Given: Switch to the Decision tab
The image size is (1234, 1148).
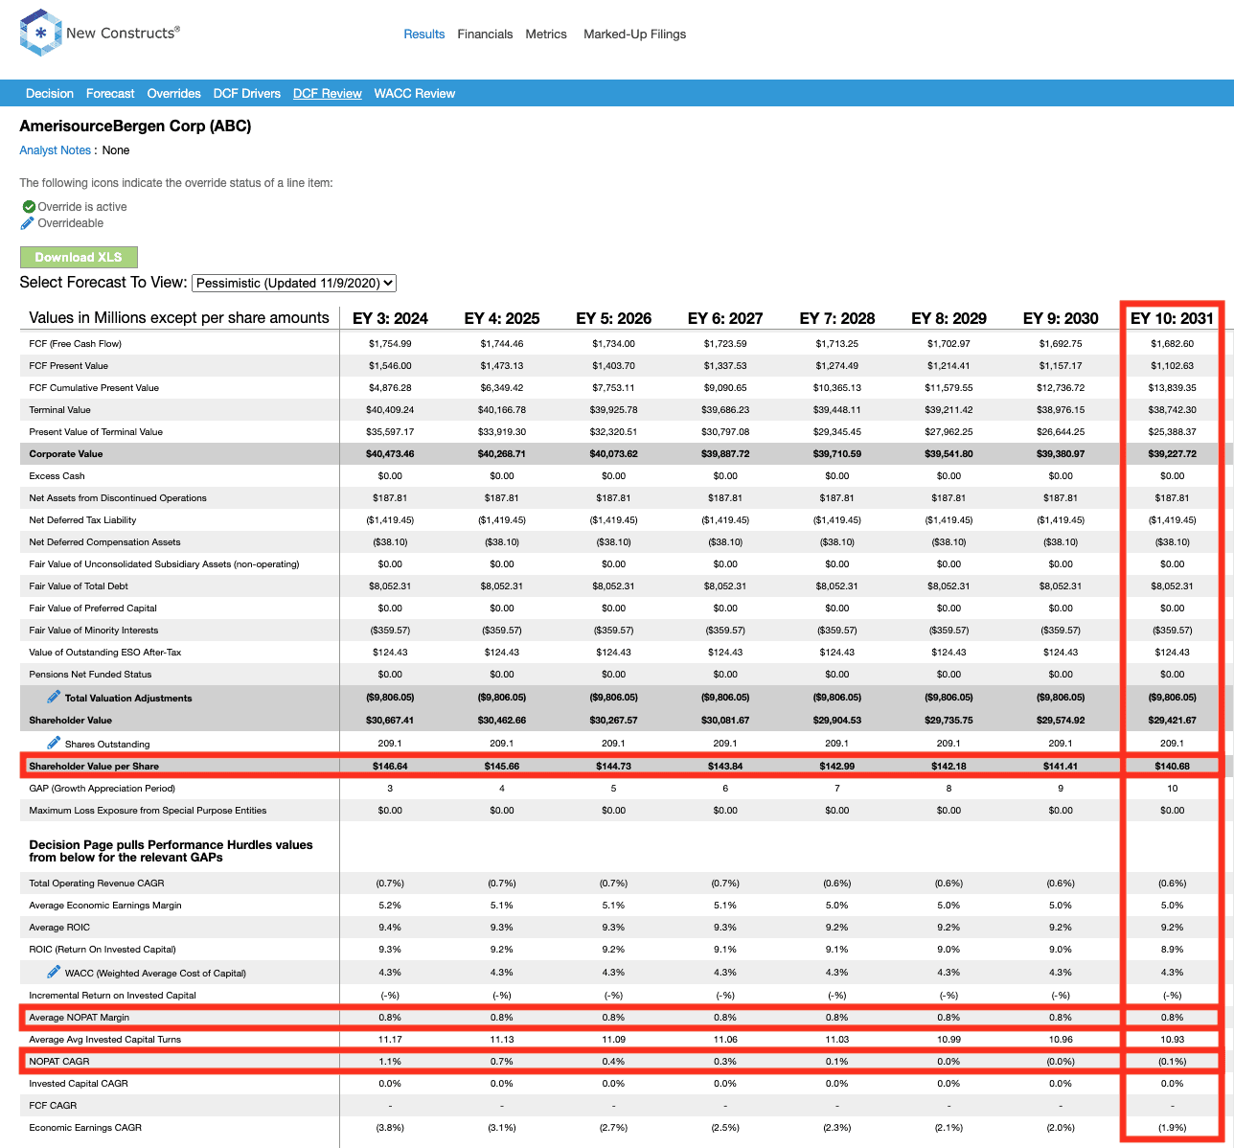Looking at the screenshot, I should coord(50,93).
